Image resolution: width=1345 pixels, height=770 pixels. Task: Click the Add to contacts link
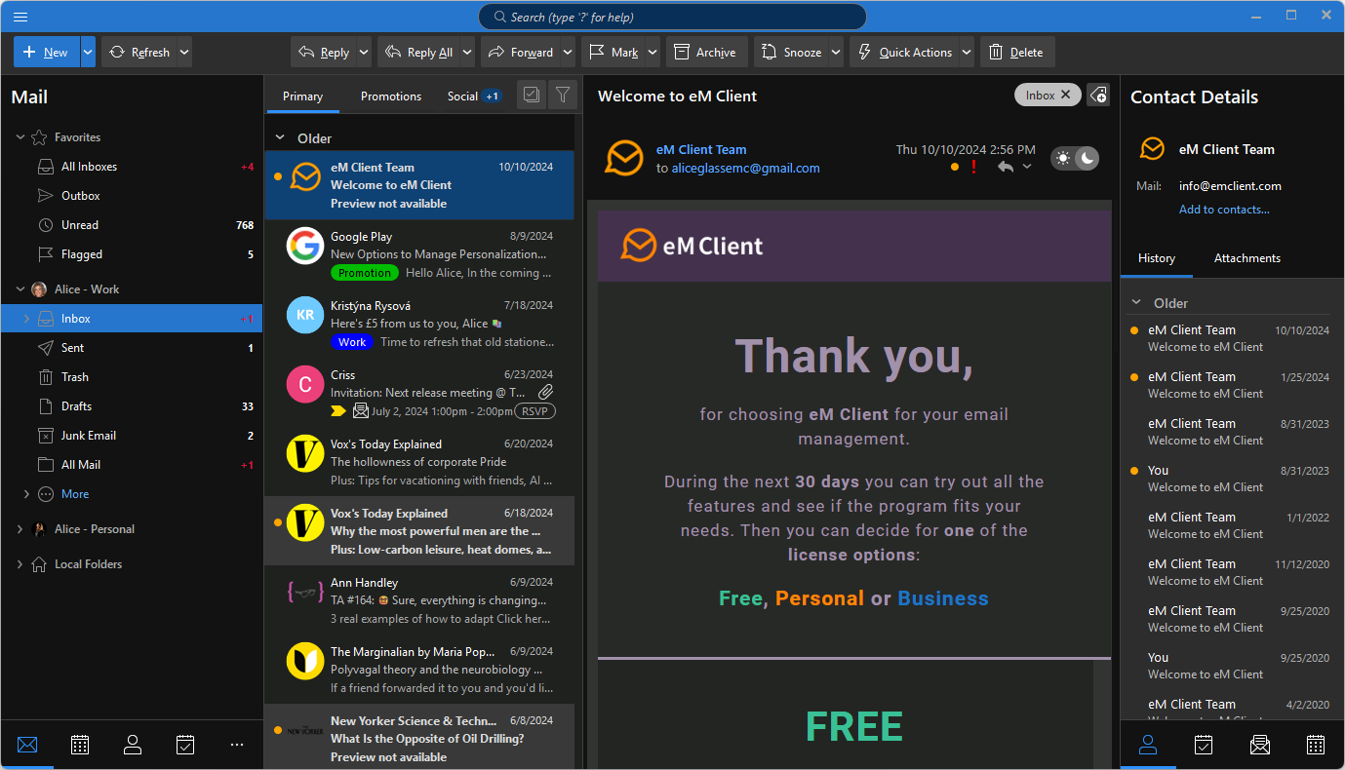[1224, 210]
